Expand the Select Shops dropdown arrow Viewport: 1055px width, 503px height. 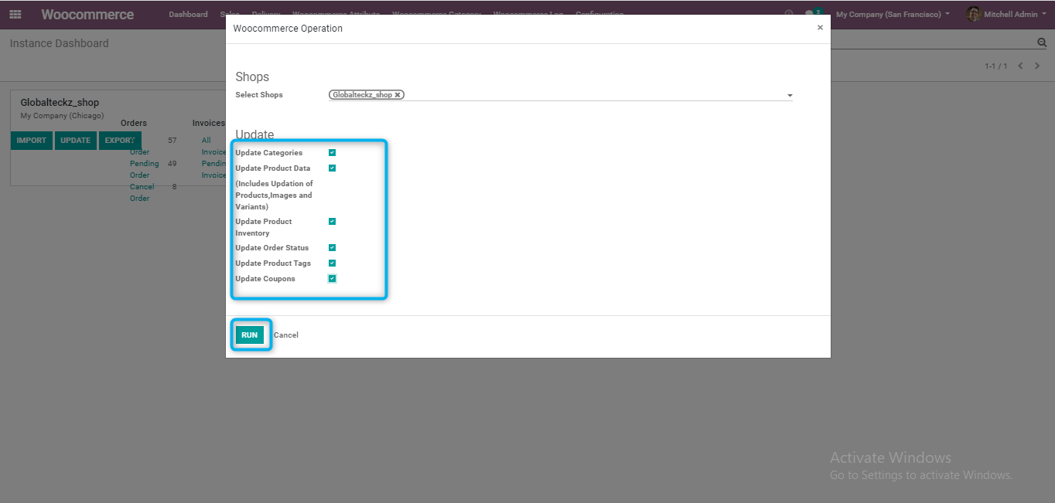[x=789, y=96]
